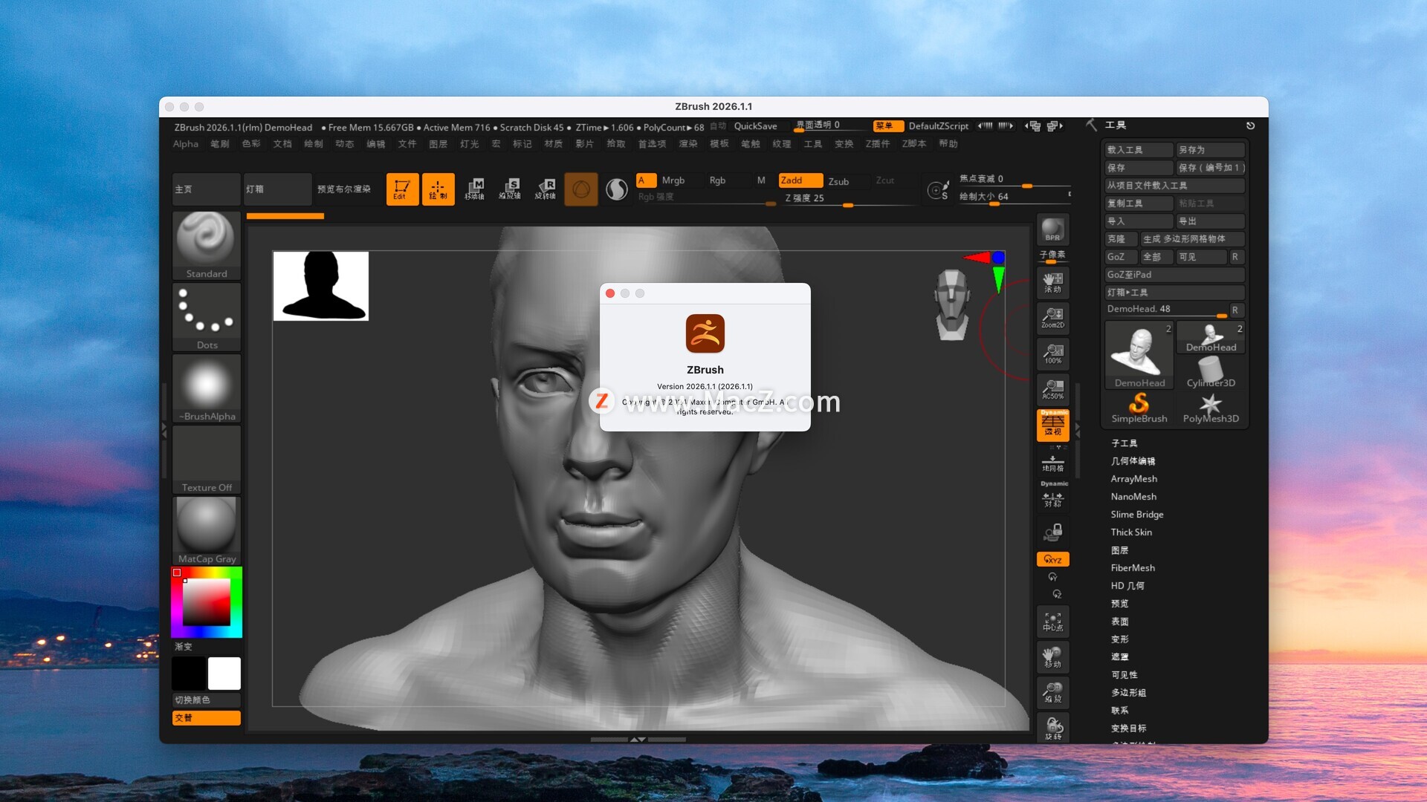Select the Move gizmo (移动轴) tool
The image size is (1427, 802).
coord(474,189)
